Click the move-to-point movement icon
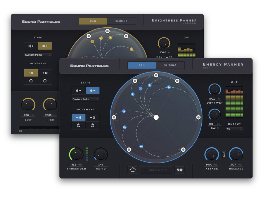Screen dimensions: 263x200 click(x=92, y=117)
